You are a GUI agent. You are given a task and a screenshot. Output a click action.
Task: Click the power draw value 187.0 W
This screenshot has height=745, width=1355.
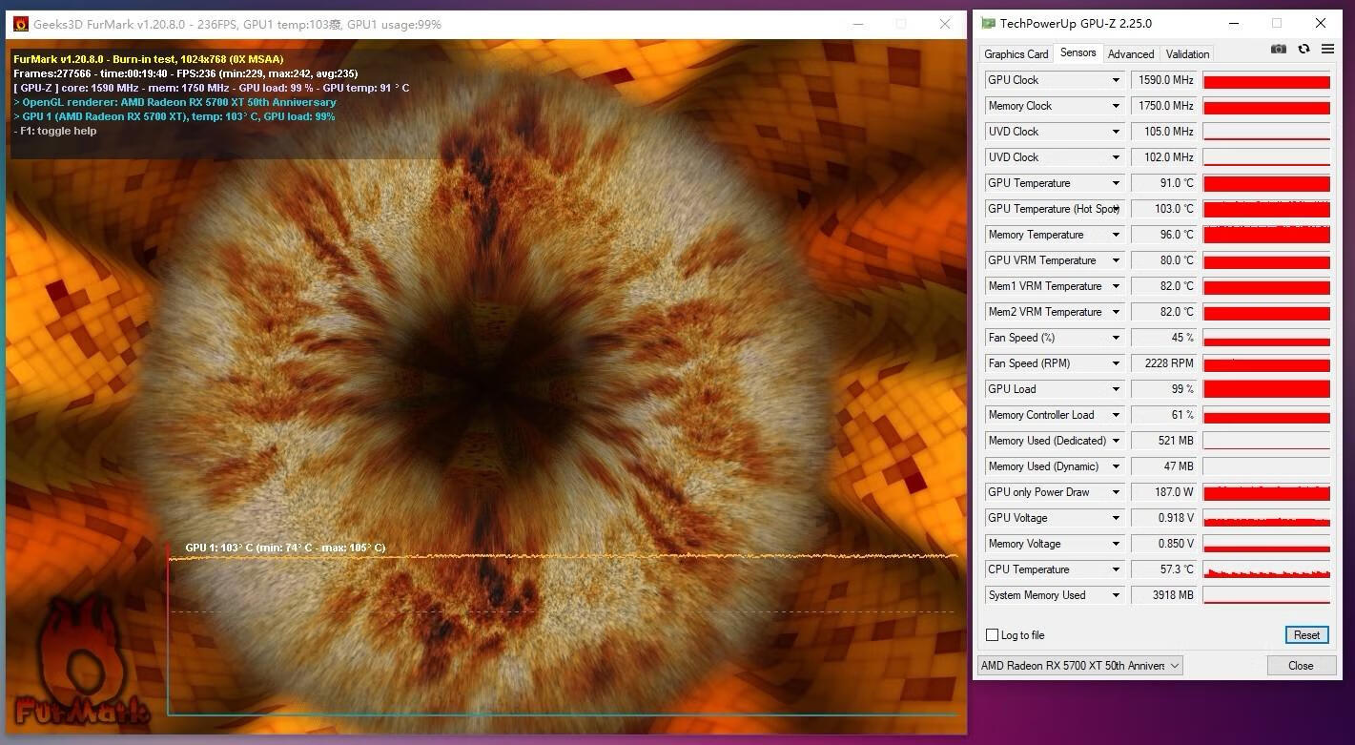click(x=1164, y=492)
